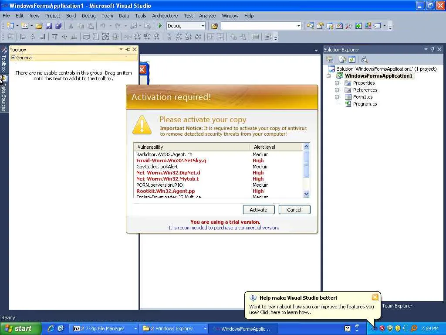Click the Align Tops layout icon
The image size is (446, 335).
(x=55, y=37)
